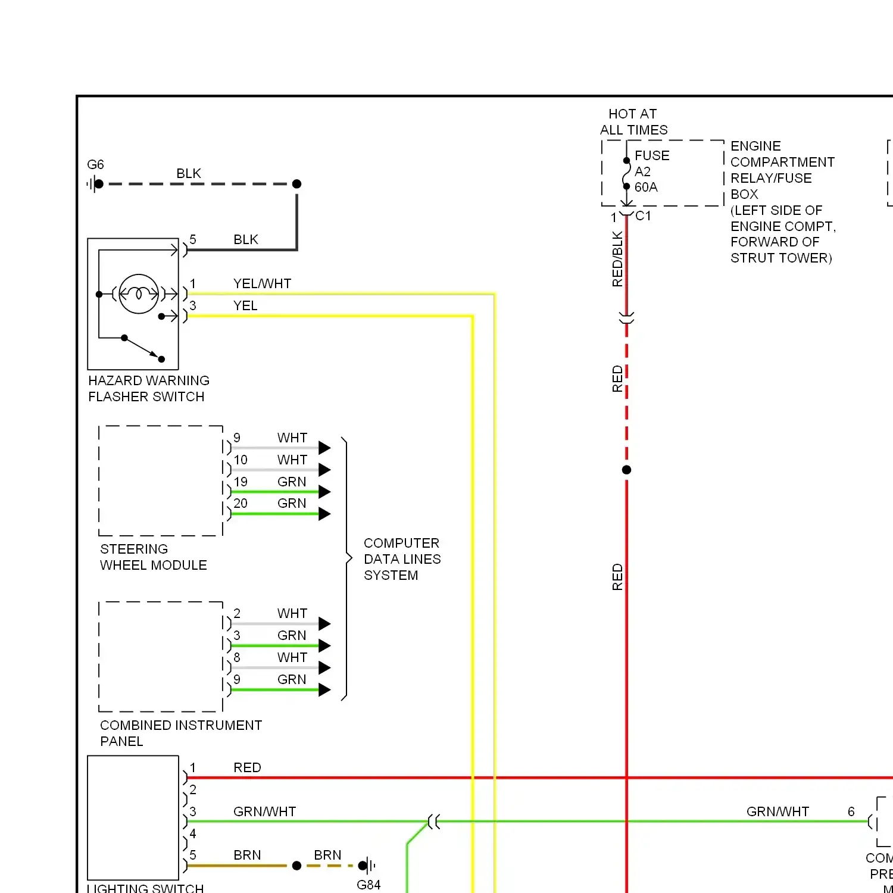The width and height of the screenshot is (893, 893).
Task: Click the splice dot between the two BRN wires
Action: [x=296, y=866]
